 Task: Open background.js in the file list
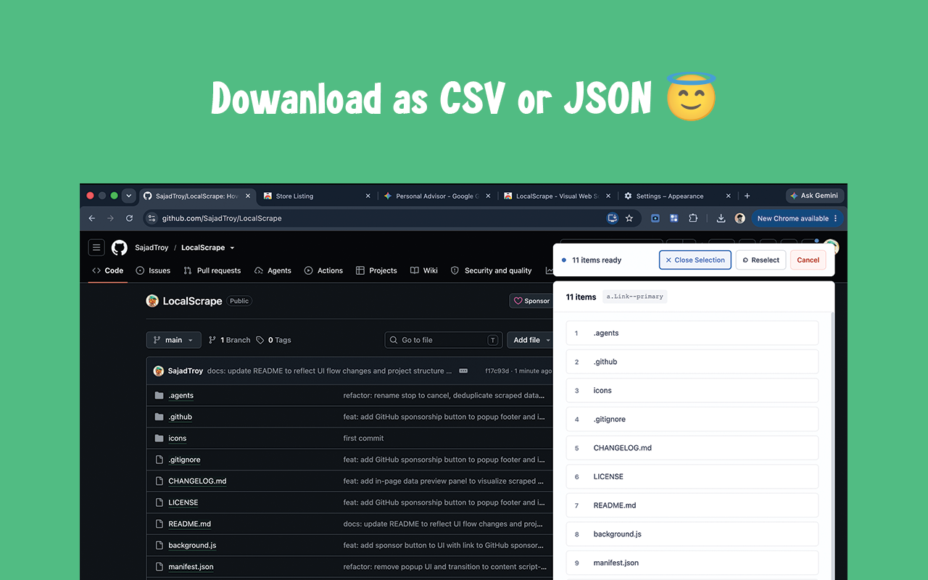click(192, 545)
